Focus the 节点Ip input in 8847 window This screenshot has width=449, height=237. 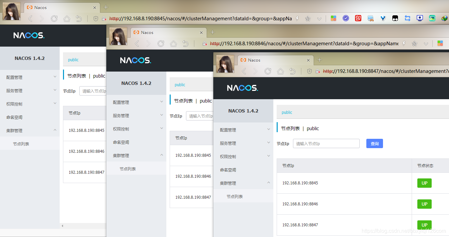(x=326, y=143)
